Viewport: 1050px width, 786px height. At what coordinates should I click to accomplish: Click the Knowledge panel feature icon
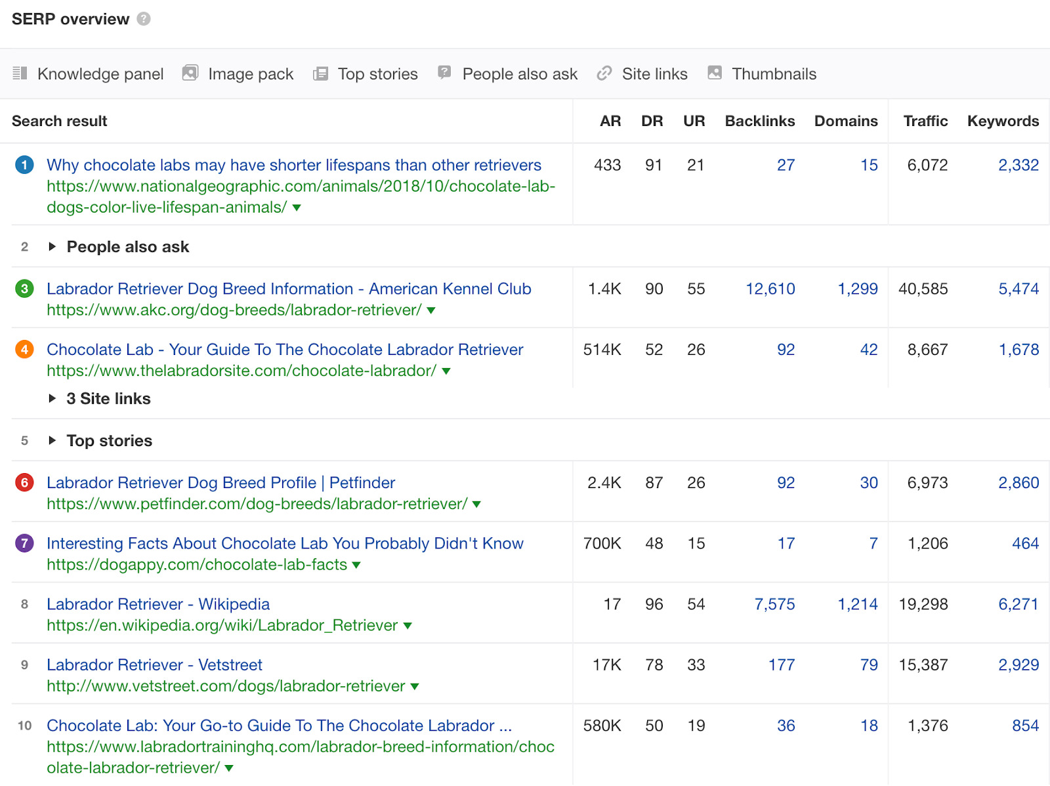pyautogui.click(x=21, y=73)
